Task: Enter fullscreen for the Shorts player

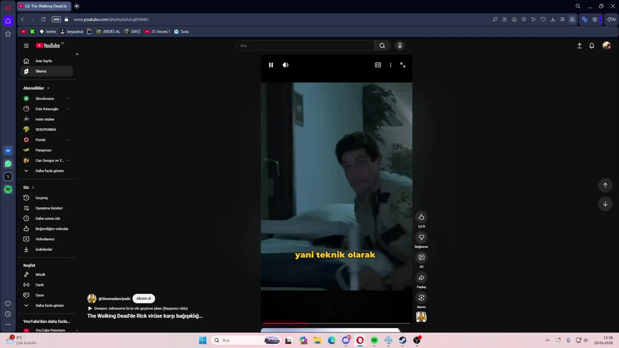Action: (403, 65)
